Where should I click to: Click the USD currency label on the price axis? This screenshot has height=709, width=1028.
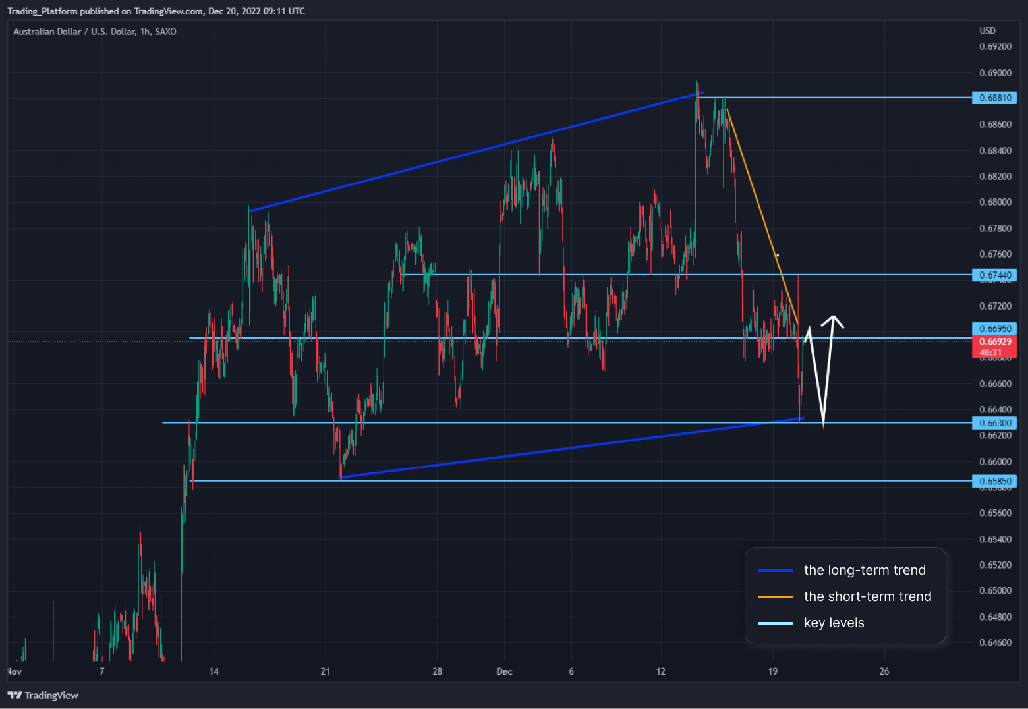(987, 31)
